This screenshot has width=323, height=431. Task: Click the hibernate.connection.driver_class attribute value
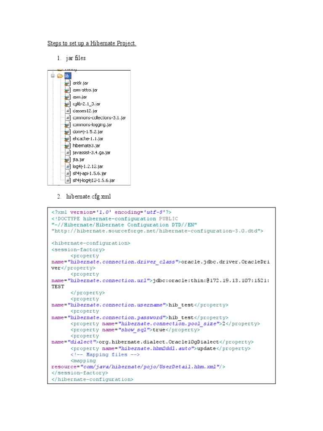coord(123,262)
